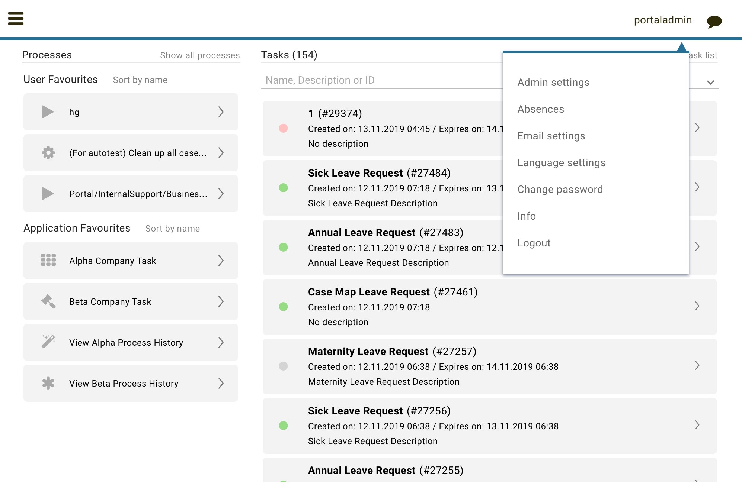Click gavel icon of Beta Company Task
742x488 pixels.
[48, 301]
